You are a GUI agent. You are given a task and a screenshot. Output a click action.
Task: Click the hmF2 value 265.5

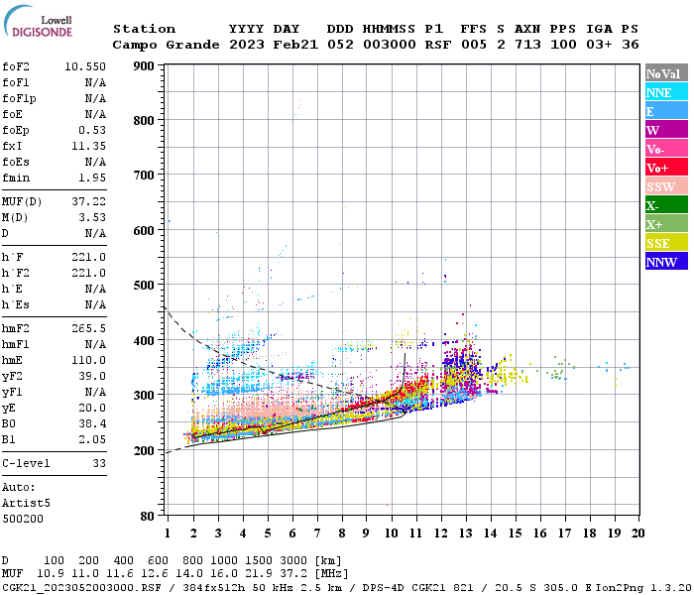88,329
